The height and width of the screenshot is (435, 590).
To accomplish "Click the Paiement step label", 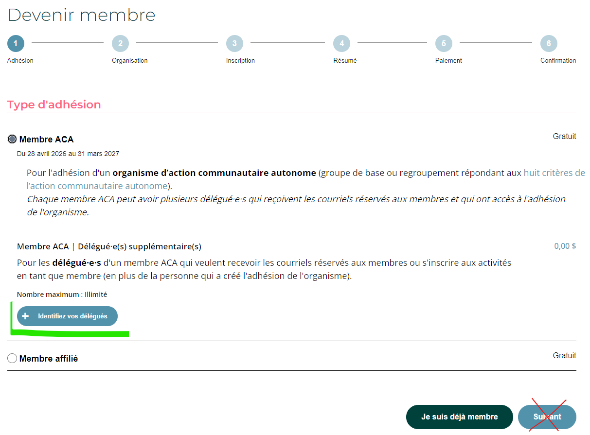I will click(448, 61).
